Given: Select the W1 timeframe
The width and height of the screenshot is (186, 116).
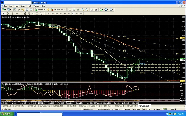Looking at the screenshot, I should [x=77, y=14].
